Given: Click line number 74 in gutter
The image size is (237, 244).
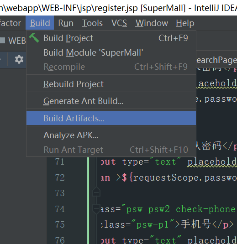Looking at the screenshot, I should (x=60, y=209).
